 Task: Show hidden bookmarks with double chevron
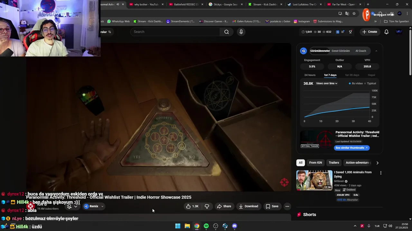[x=375, y=21]
